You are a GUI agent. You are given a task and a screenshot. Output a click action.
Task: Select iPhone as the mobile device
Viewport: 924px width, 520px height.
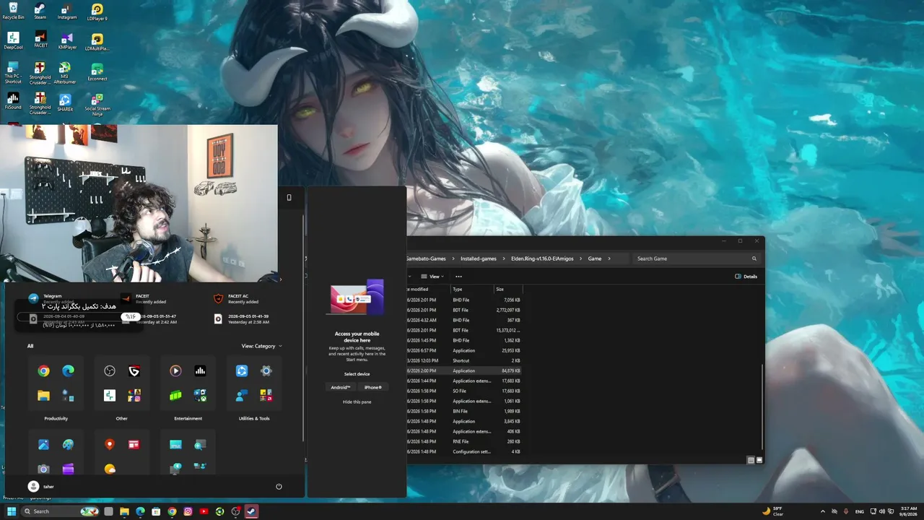click(x=373, y=387)
